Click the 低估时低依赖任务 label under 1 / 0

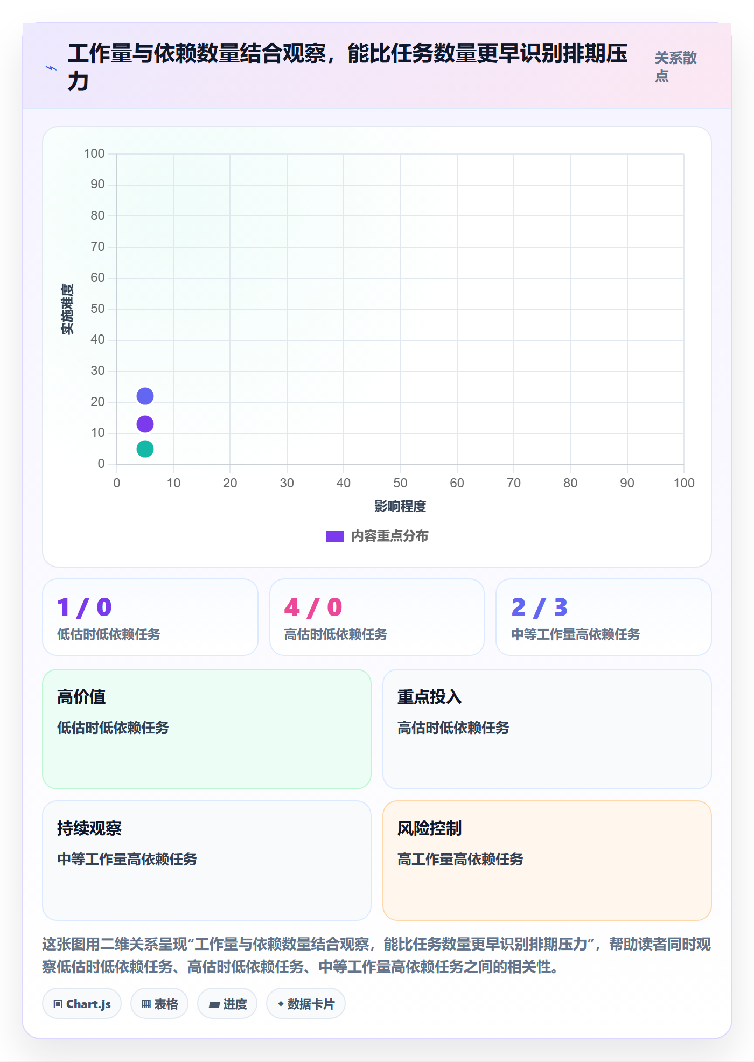[109, 634]
